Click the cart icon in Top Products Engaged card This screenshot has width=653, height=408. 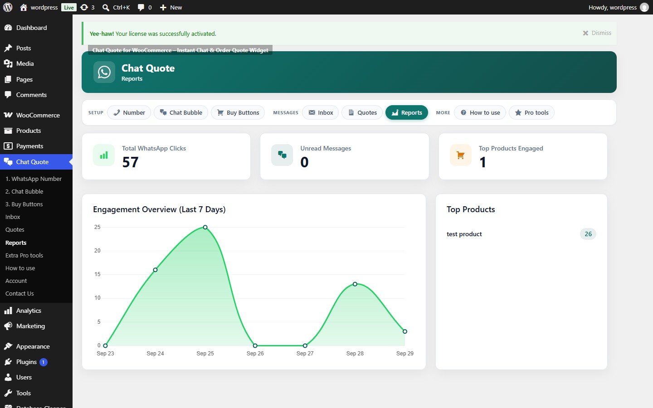pyautogui.click(x=461, y=155)
